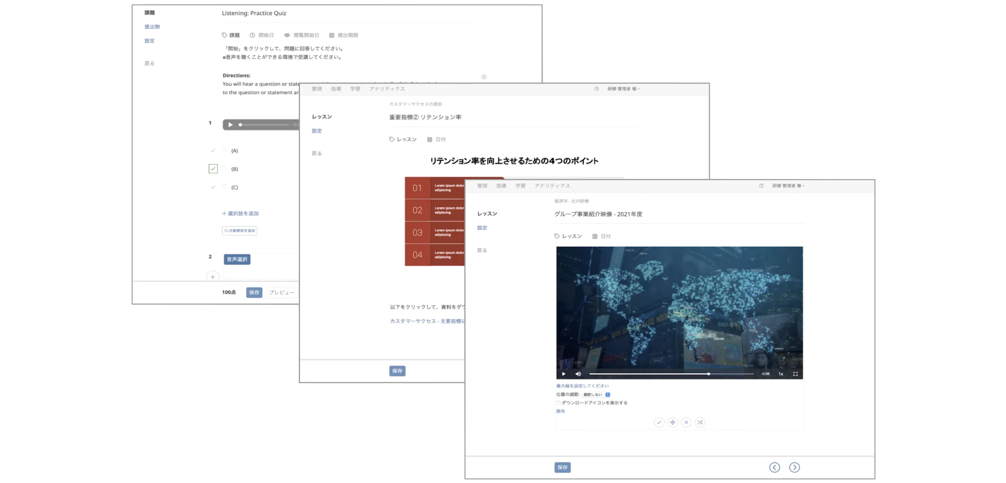Click 戻る in front window sidebar
This screenshot has height=483, width=1006.
point(482,250)
